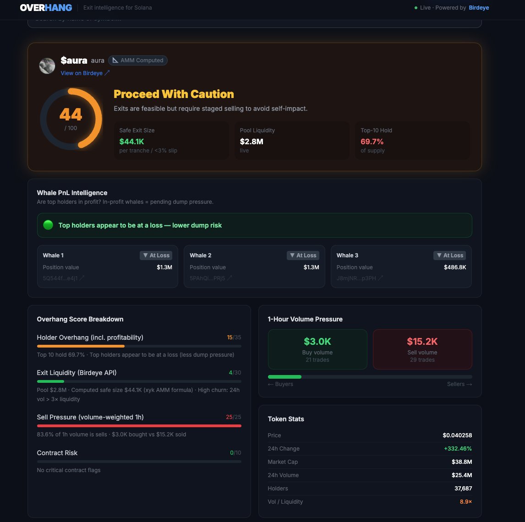The image size is (525, 522).
Task: Click the 1-Hour Volume Pressure heading
Action: [306, 319]
